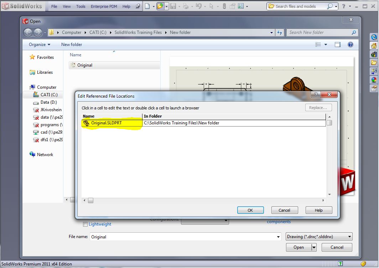This screenshot has height=268, width=379.
Task: Click the New document icon in toolbar
Action: point(147,6)
